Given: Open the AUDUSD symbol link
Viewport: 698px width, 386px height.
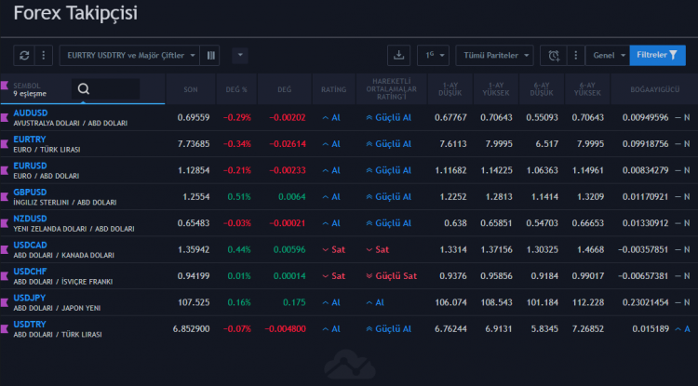Looking at the screenshot, I should pos(31,113).
